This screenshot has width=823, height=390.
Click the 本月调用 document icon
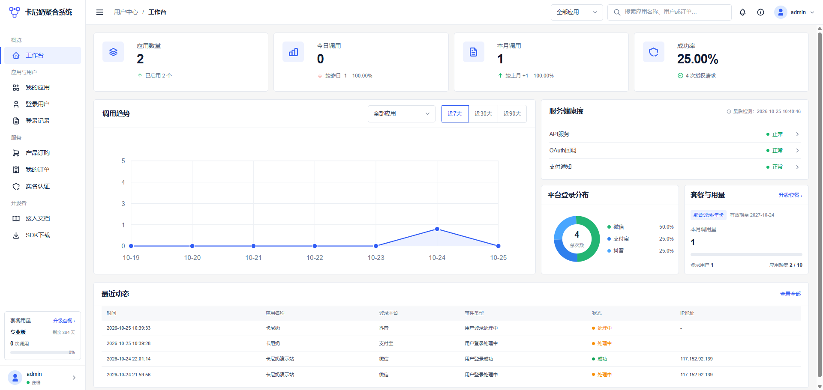coord(474,52)
